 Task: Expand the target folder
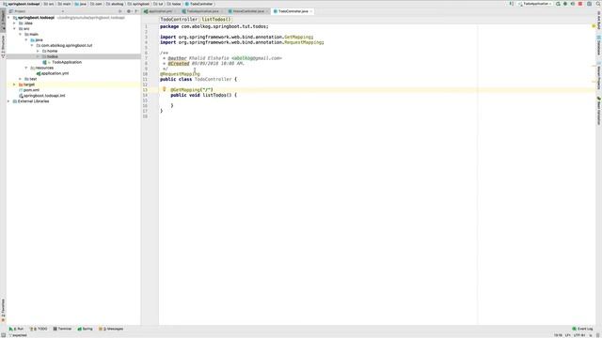pos(15,84)
